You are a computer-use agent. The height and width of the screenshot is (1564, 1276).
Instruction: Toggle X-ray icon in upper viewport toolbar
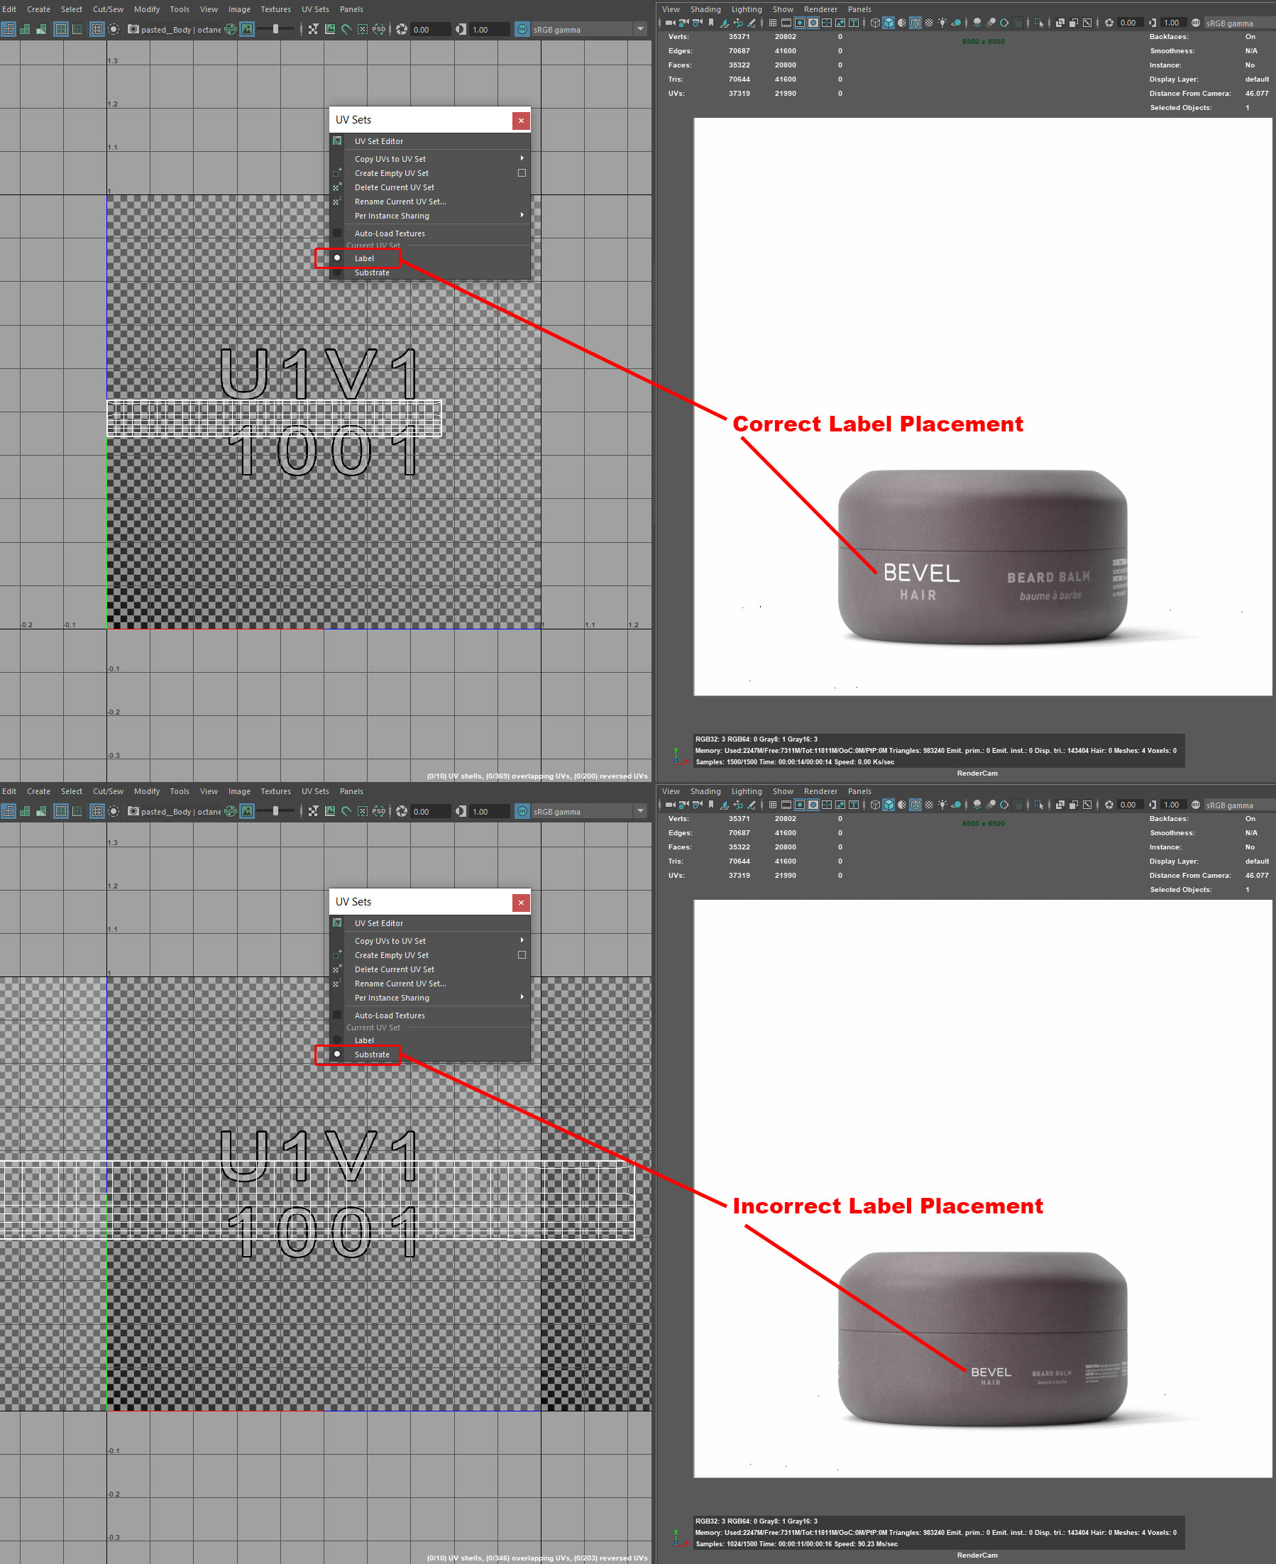click(x=1060, y=23)
